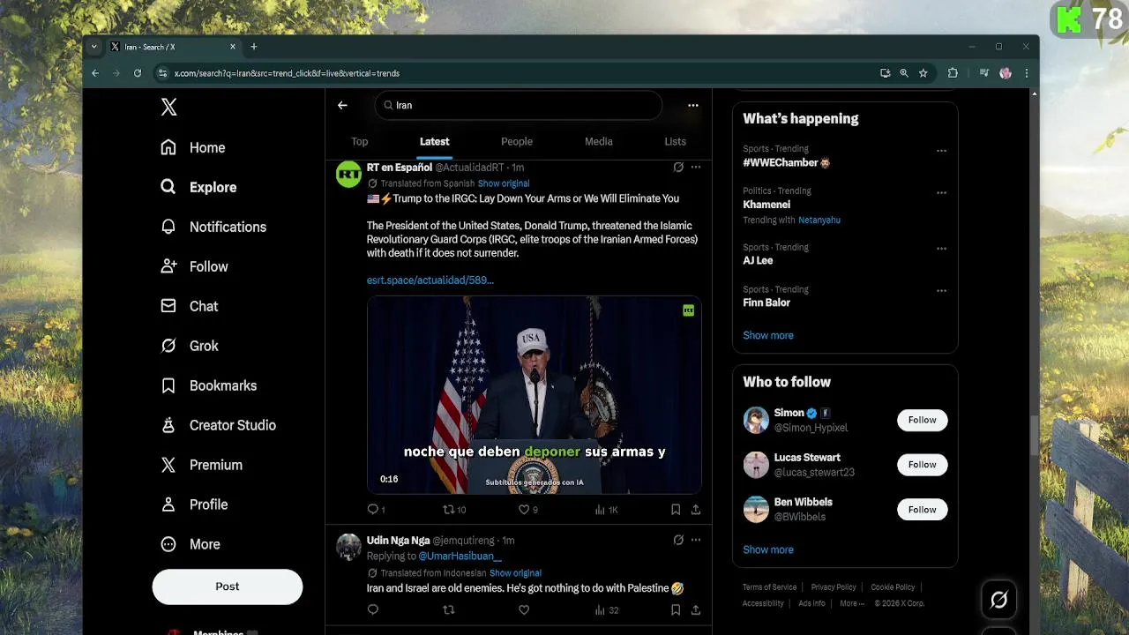
Task: Switch to the Media tab
Action: click(599, 141)
